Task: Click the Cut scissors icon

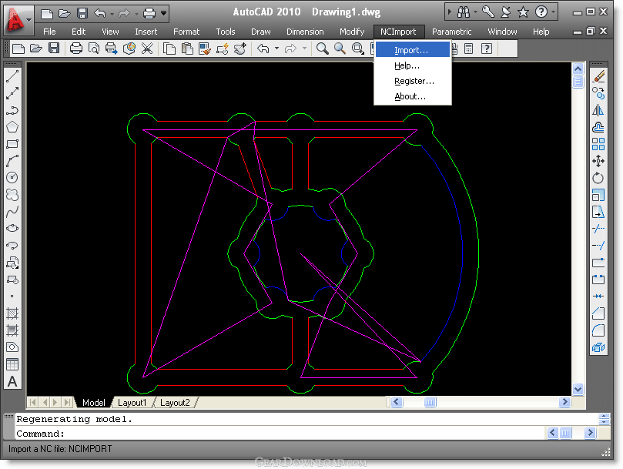Action: [x=147, y=49]
